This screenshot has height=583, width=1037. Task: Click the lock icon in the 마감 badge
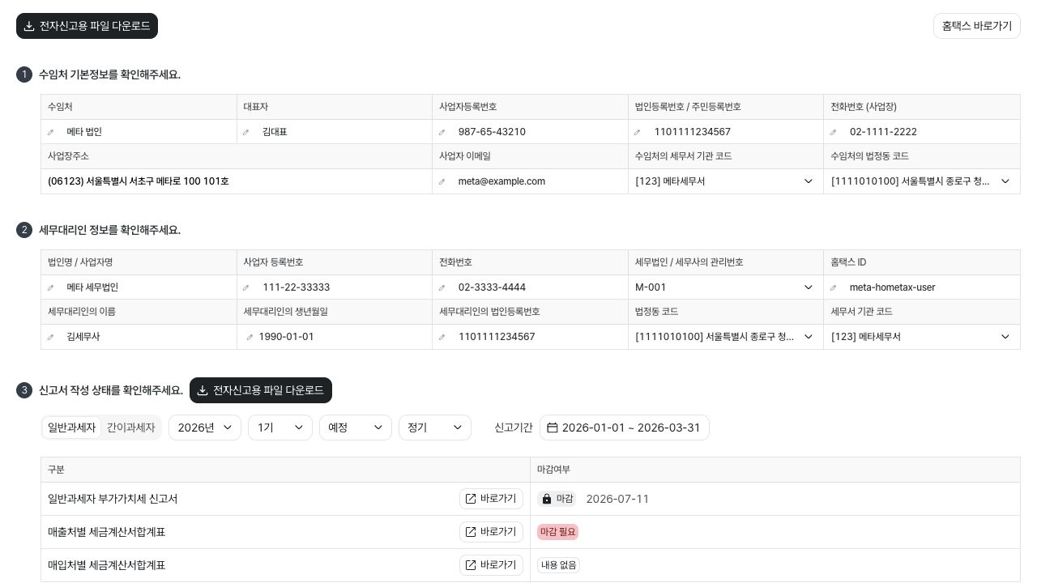click(x=547, y=499)
